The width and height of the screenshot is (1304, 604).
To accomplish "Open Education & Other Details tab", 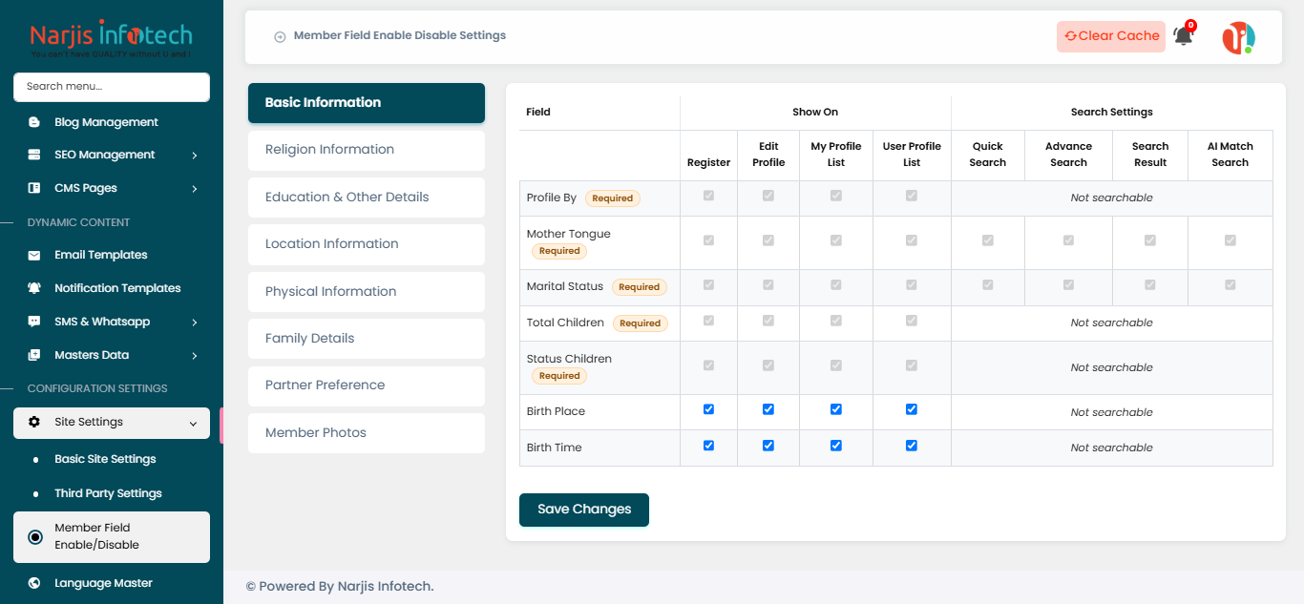I will [367, 198].
